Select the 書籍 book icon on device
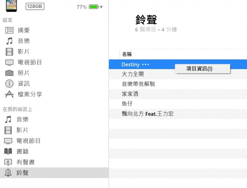Image resolution: width=247 pixels, height=188 pixels. [x=8, y=151]
